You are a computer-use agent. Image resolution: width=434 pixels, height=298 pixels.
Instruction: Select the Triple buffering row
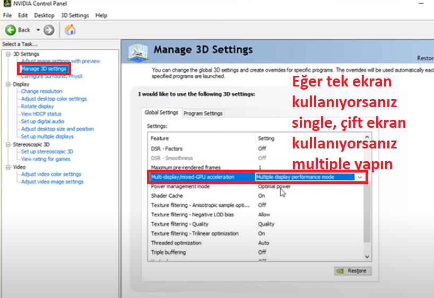click(x=256, y=252)
